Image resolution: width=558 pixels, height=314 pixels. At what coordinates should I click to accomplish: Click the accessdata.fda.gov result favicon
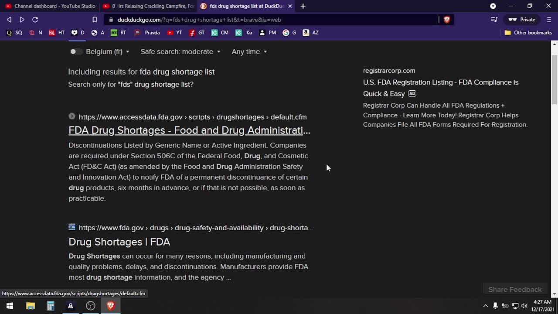pos(72,116)
